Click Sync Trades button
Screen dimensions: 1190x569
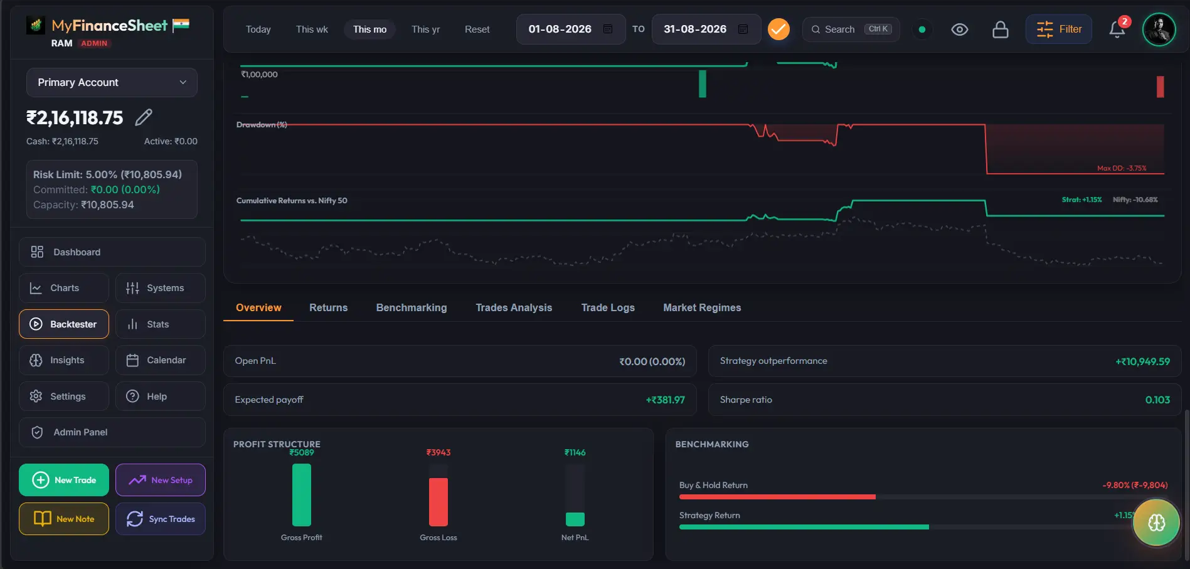coord(160,519)
